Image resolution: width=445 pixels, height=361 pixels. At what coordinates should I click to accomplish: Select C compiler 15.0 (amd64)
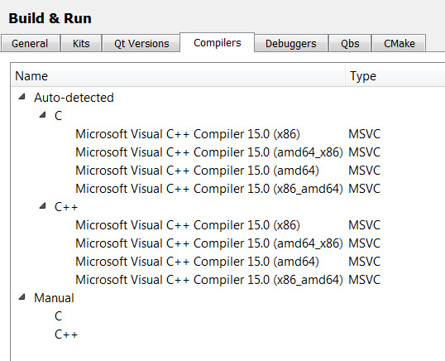(x=197, y=171)
